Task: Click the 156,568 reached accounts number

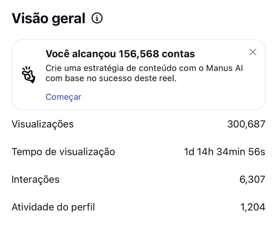Action: pyautogui.click(x=139, y=54)
